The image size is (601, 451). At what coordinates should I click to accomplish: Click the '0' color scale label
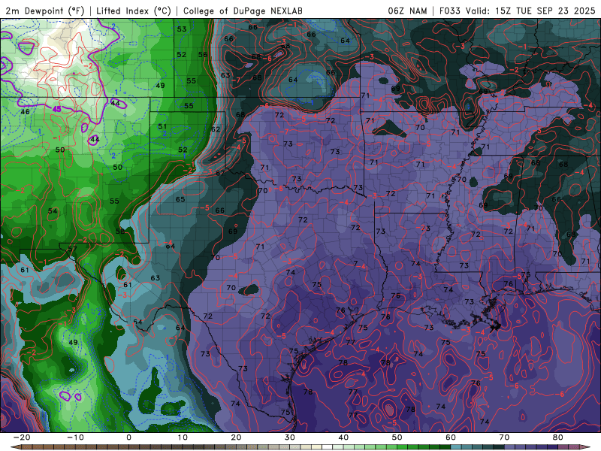[128, 437]
